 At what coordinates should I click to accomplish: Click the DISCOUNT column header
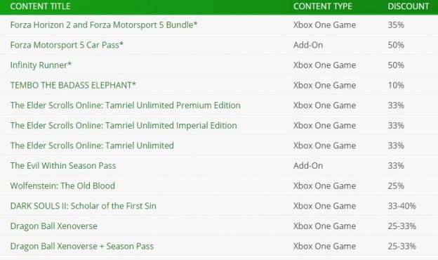(409, 6)
